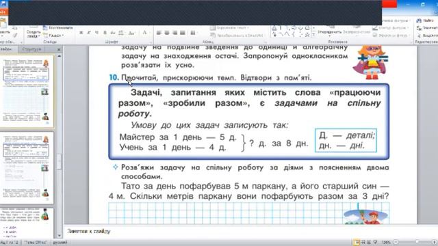Select the third slide thumbnail at bottom

(27, 223)
